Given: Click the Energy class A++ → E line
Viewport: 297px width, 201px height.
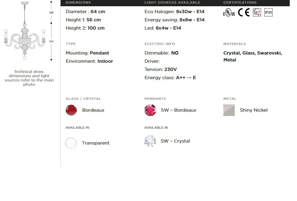Looking at the screenshot, I should (170, 78).
